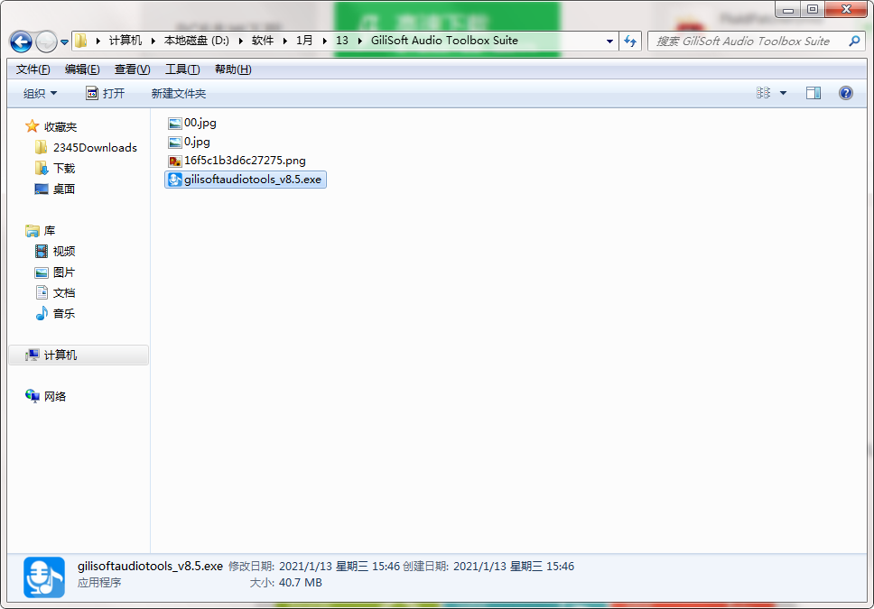
Task: Expand the address bar history dropdown
Action: 609,41
